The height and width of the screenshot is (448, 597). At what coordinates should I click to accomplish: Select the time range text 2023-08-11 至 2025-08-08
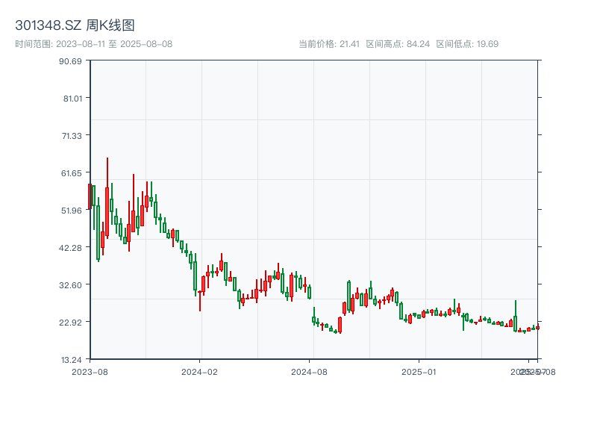pos(114,44)
